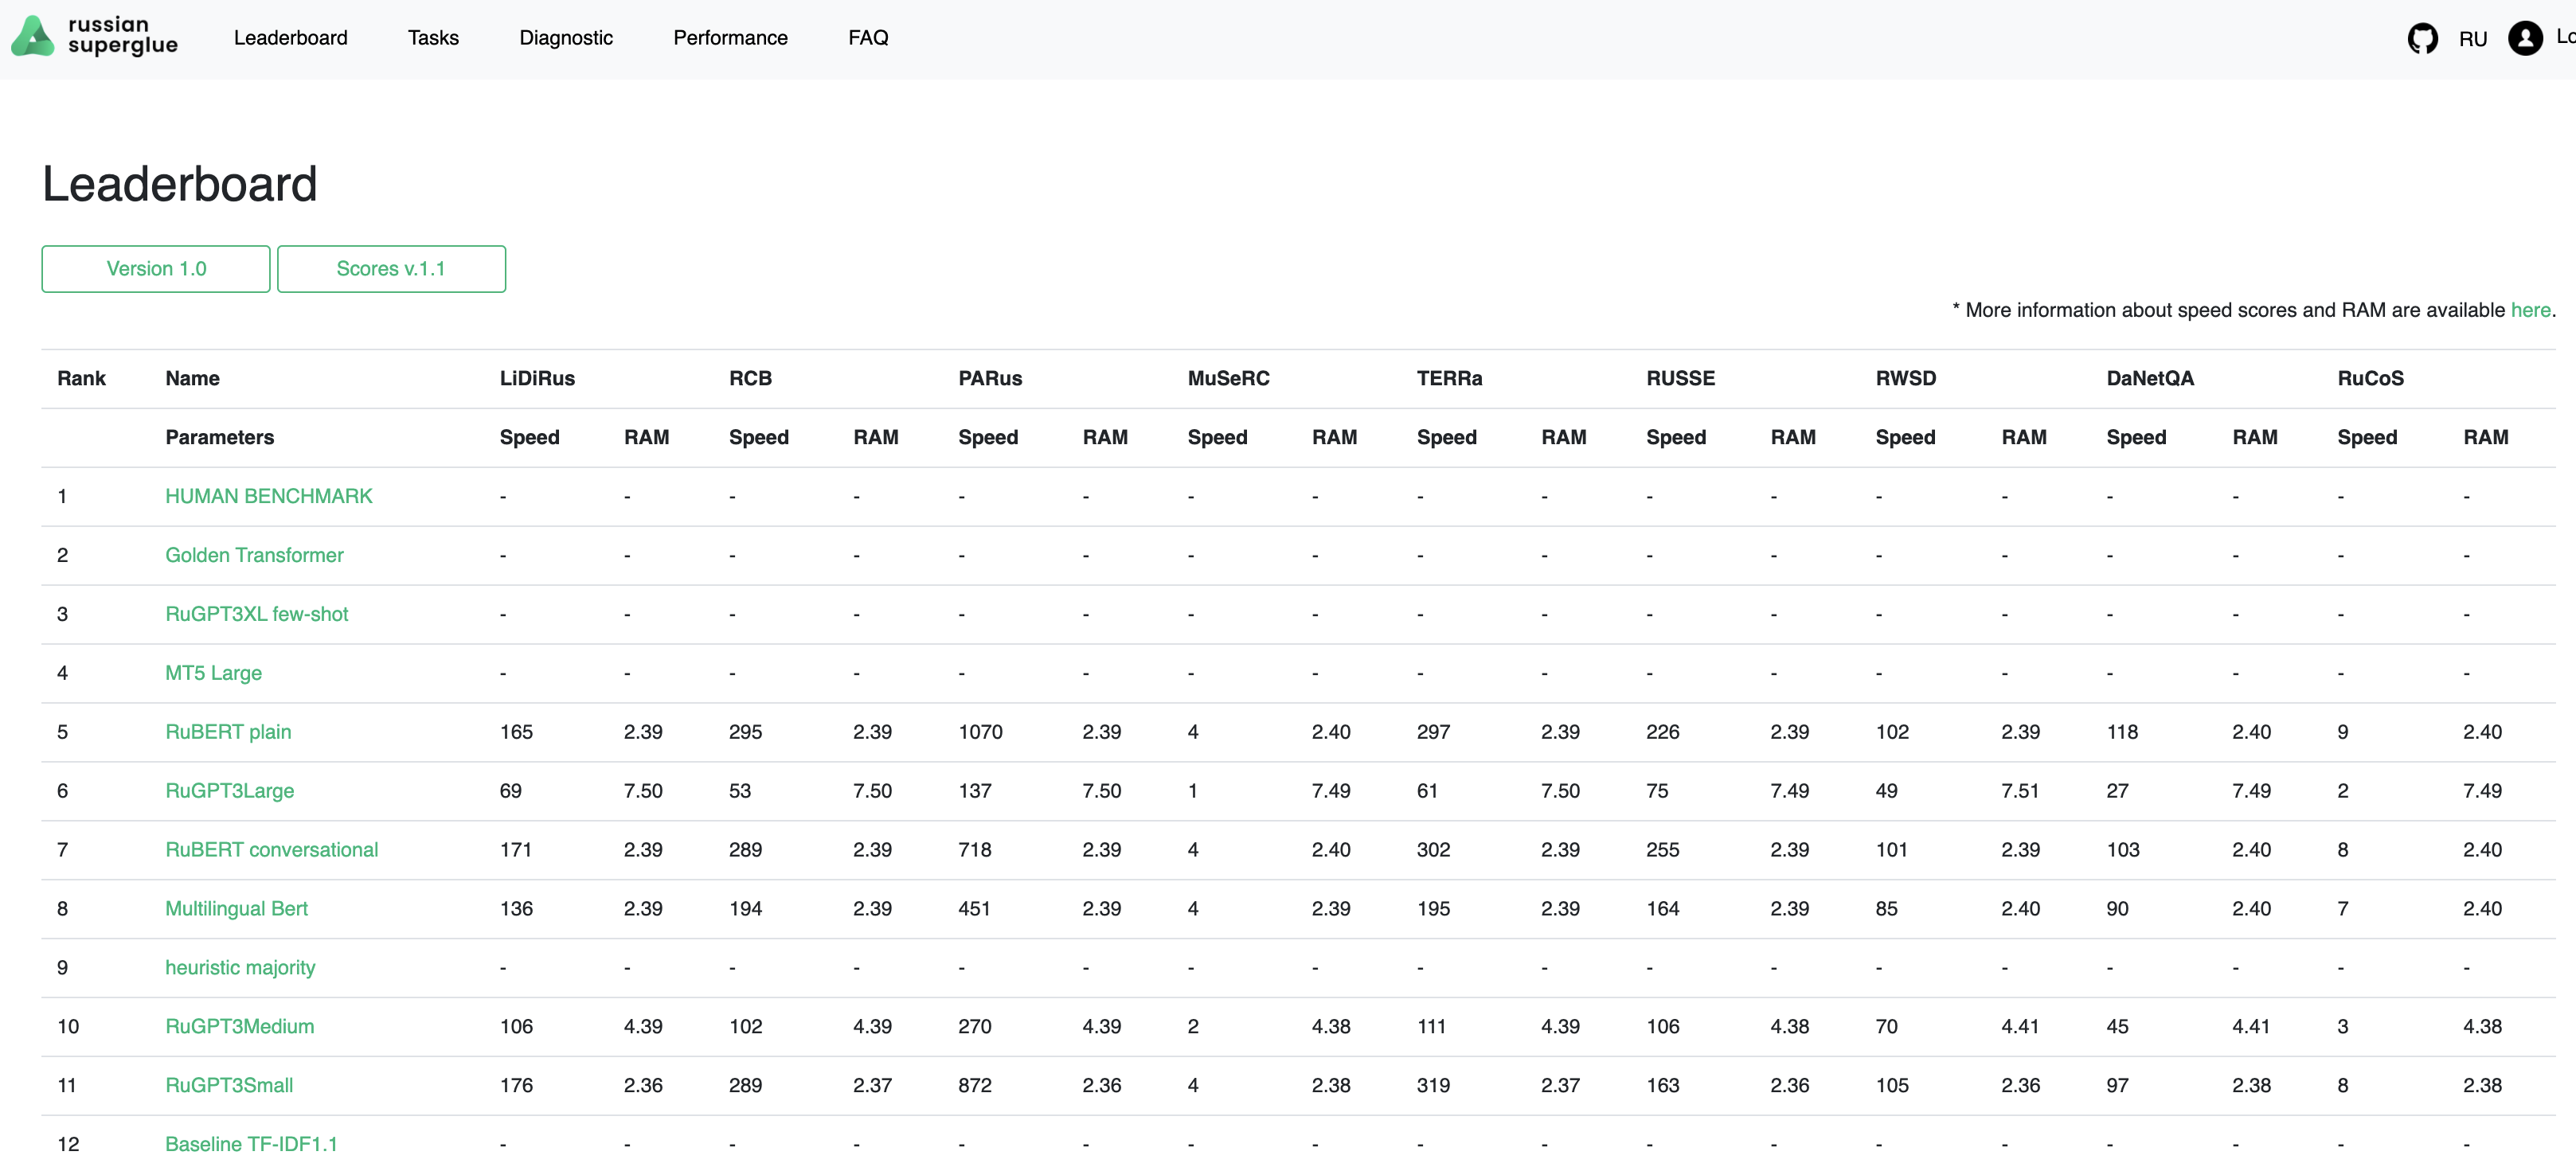Open the Tasks nav item

(x=433, y=38)
